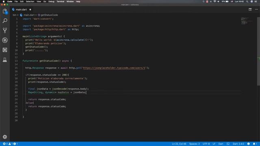Change file encoding UTF-8

click(206, 144)
